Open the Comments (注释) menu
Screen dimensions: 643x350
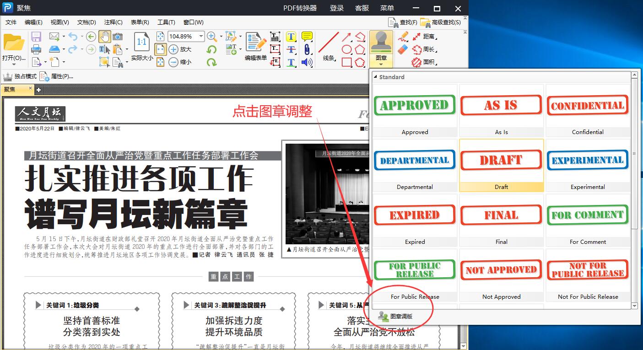tap(113, 22)
